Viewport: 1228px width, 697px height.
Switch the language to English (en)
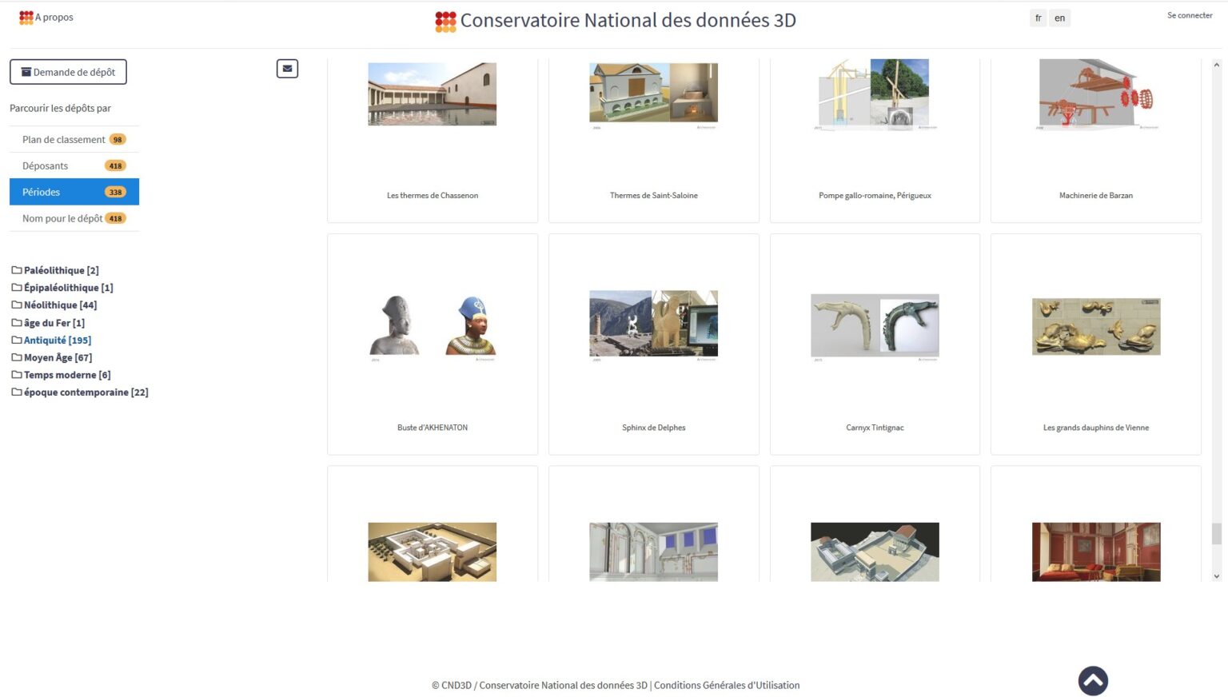[x=1059, y=18]
